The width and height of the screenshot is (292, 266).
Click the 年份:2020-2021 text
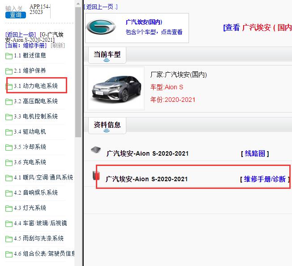tap(173, 100)
